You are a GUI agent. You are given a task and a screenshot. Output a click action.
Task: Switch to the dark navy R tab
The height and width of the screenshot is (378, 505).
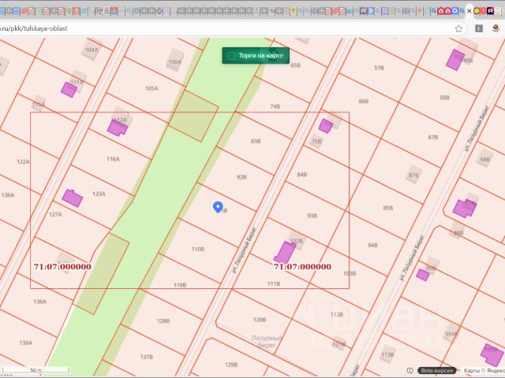(x=491, y=11)
